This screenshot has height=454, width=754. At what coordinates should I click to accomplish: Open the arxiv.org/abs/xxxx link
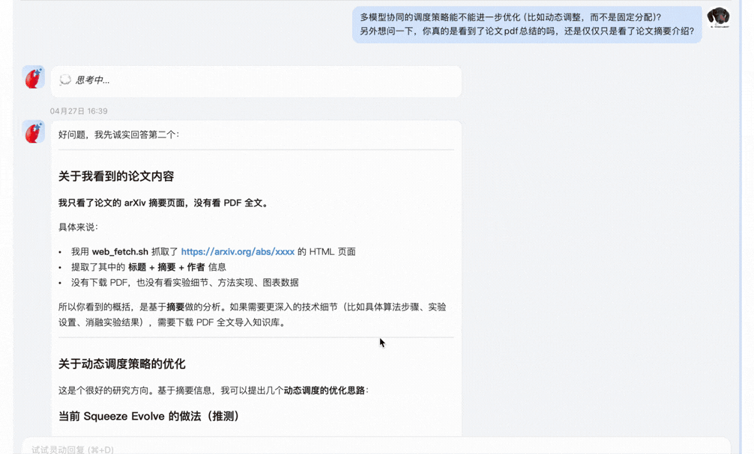click(x=238, y=251)
